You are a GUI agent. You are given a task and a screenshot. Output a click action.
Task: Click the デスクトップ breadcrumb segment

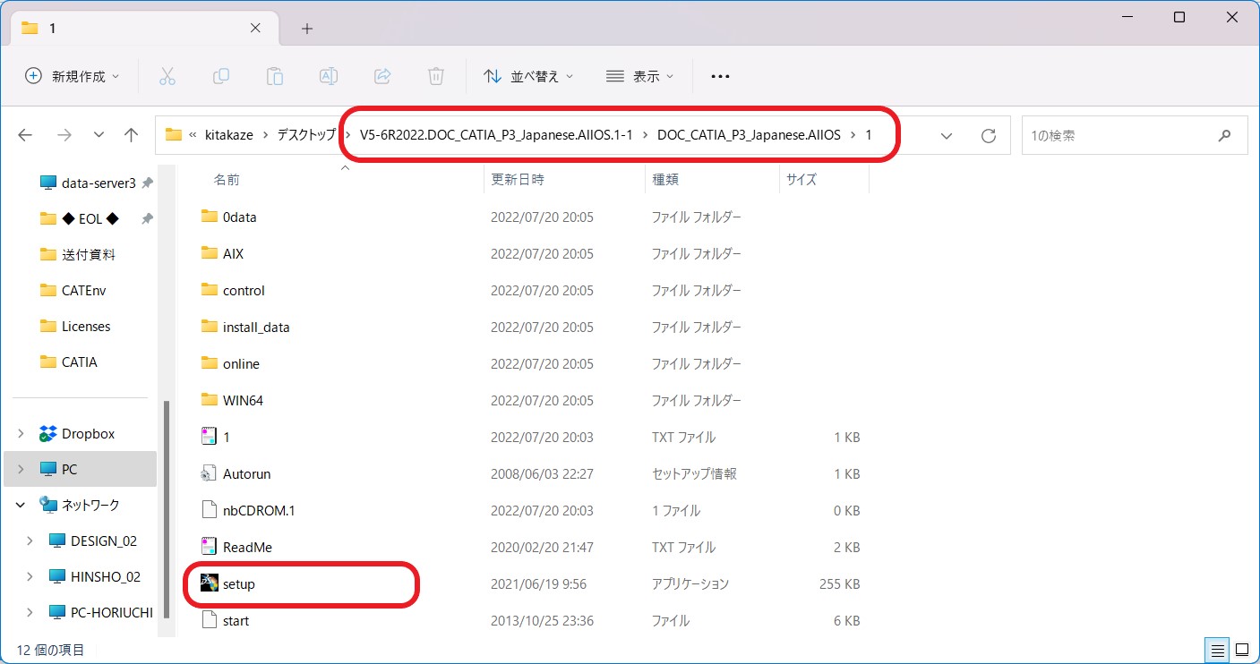point(308,135)
